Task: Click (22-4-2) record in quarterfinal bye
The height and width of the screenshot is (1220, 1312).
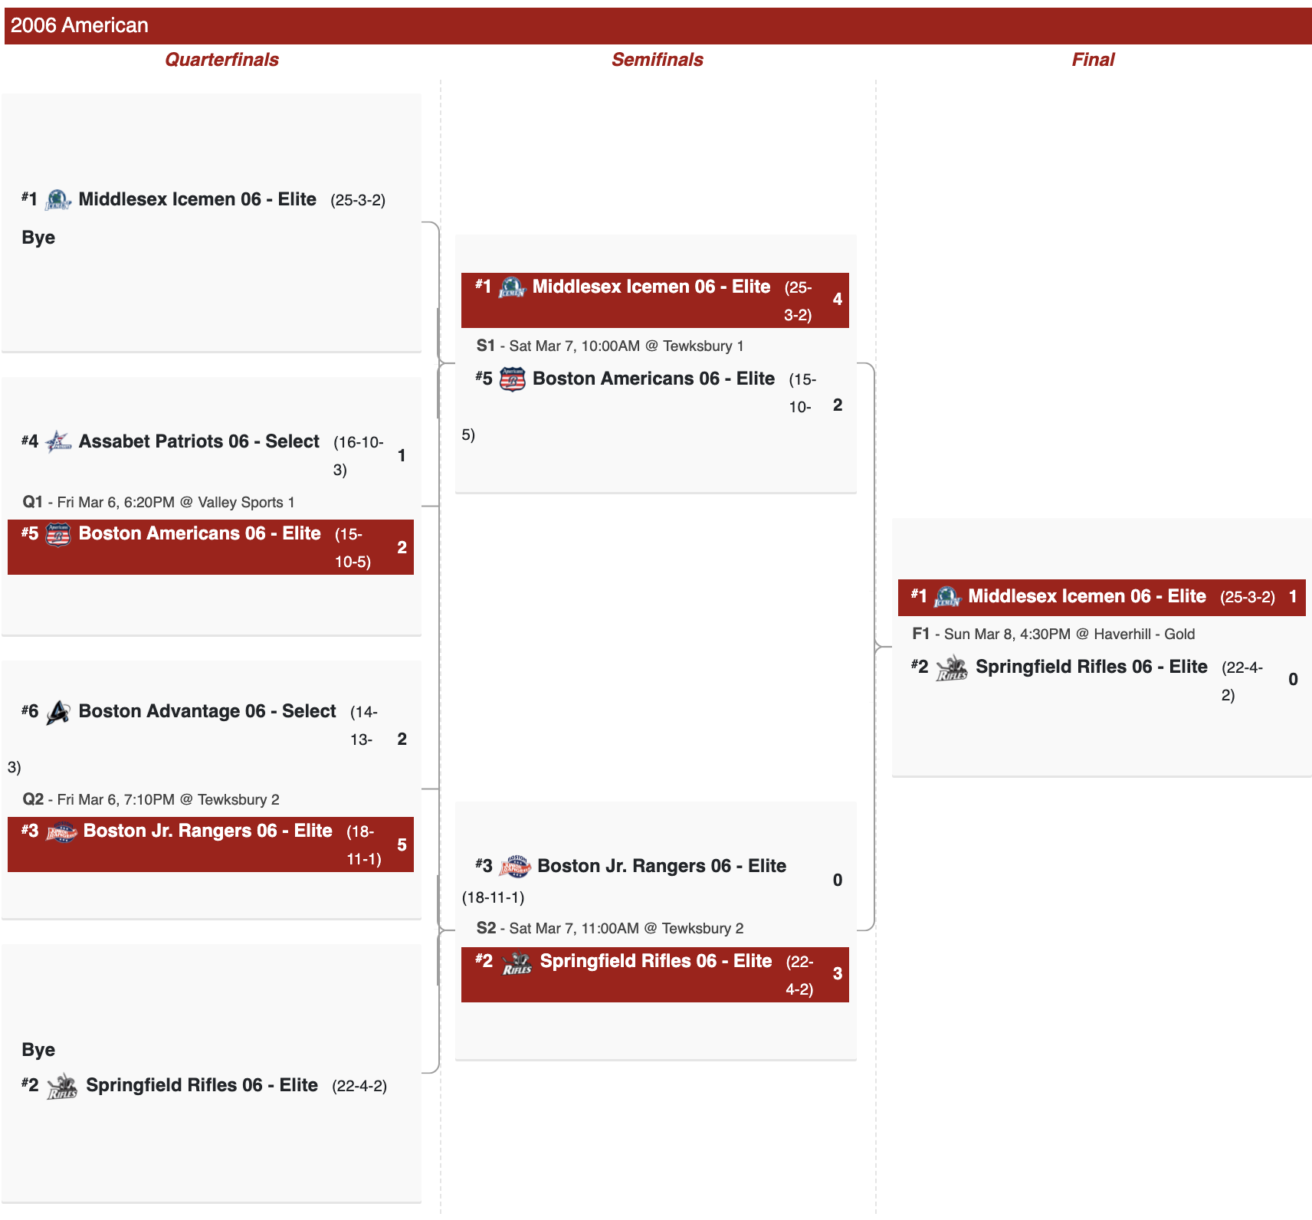Action: 359,1086
